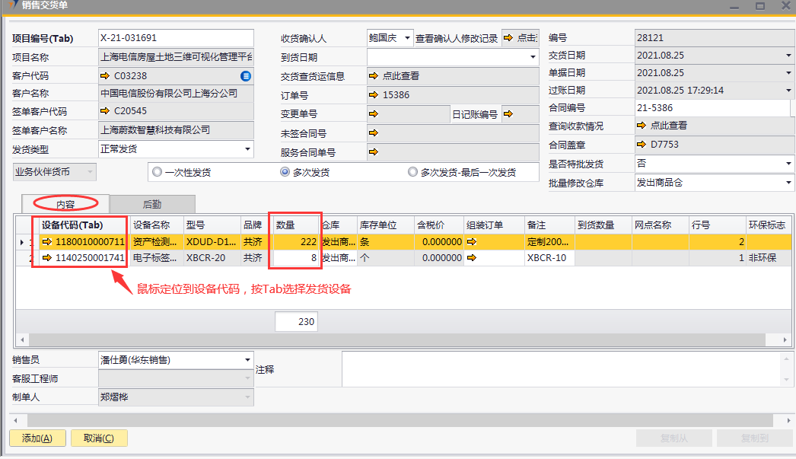Click the 取消(C) button
The width and height of the screenshot is (796, 459).
click(99, 438)
